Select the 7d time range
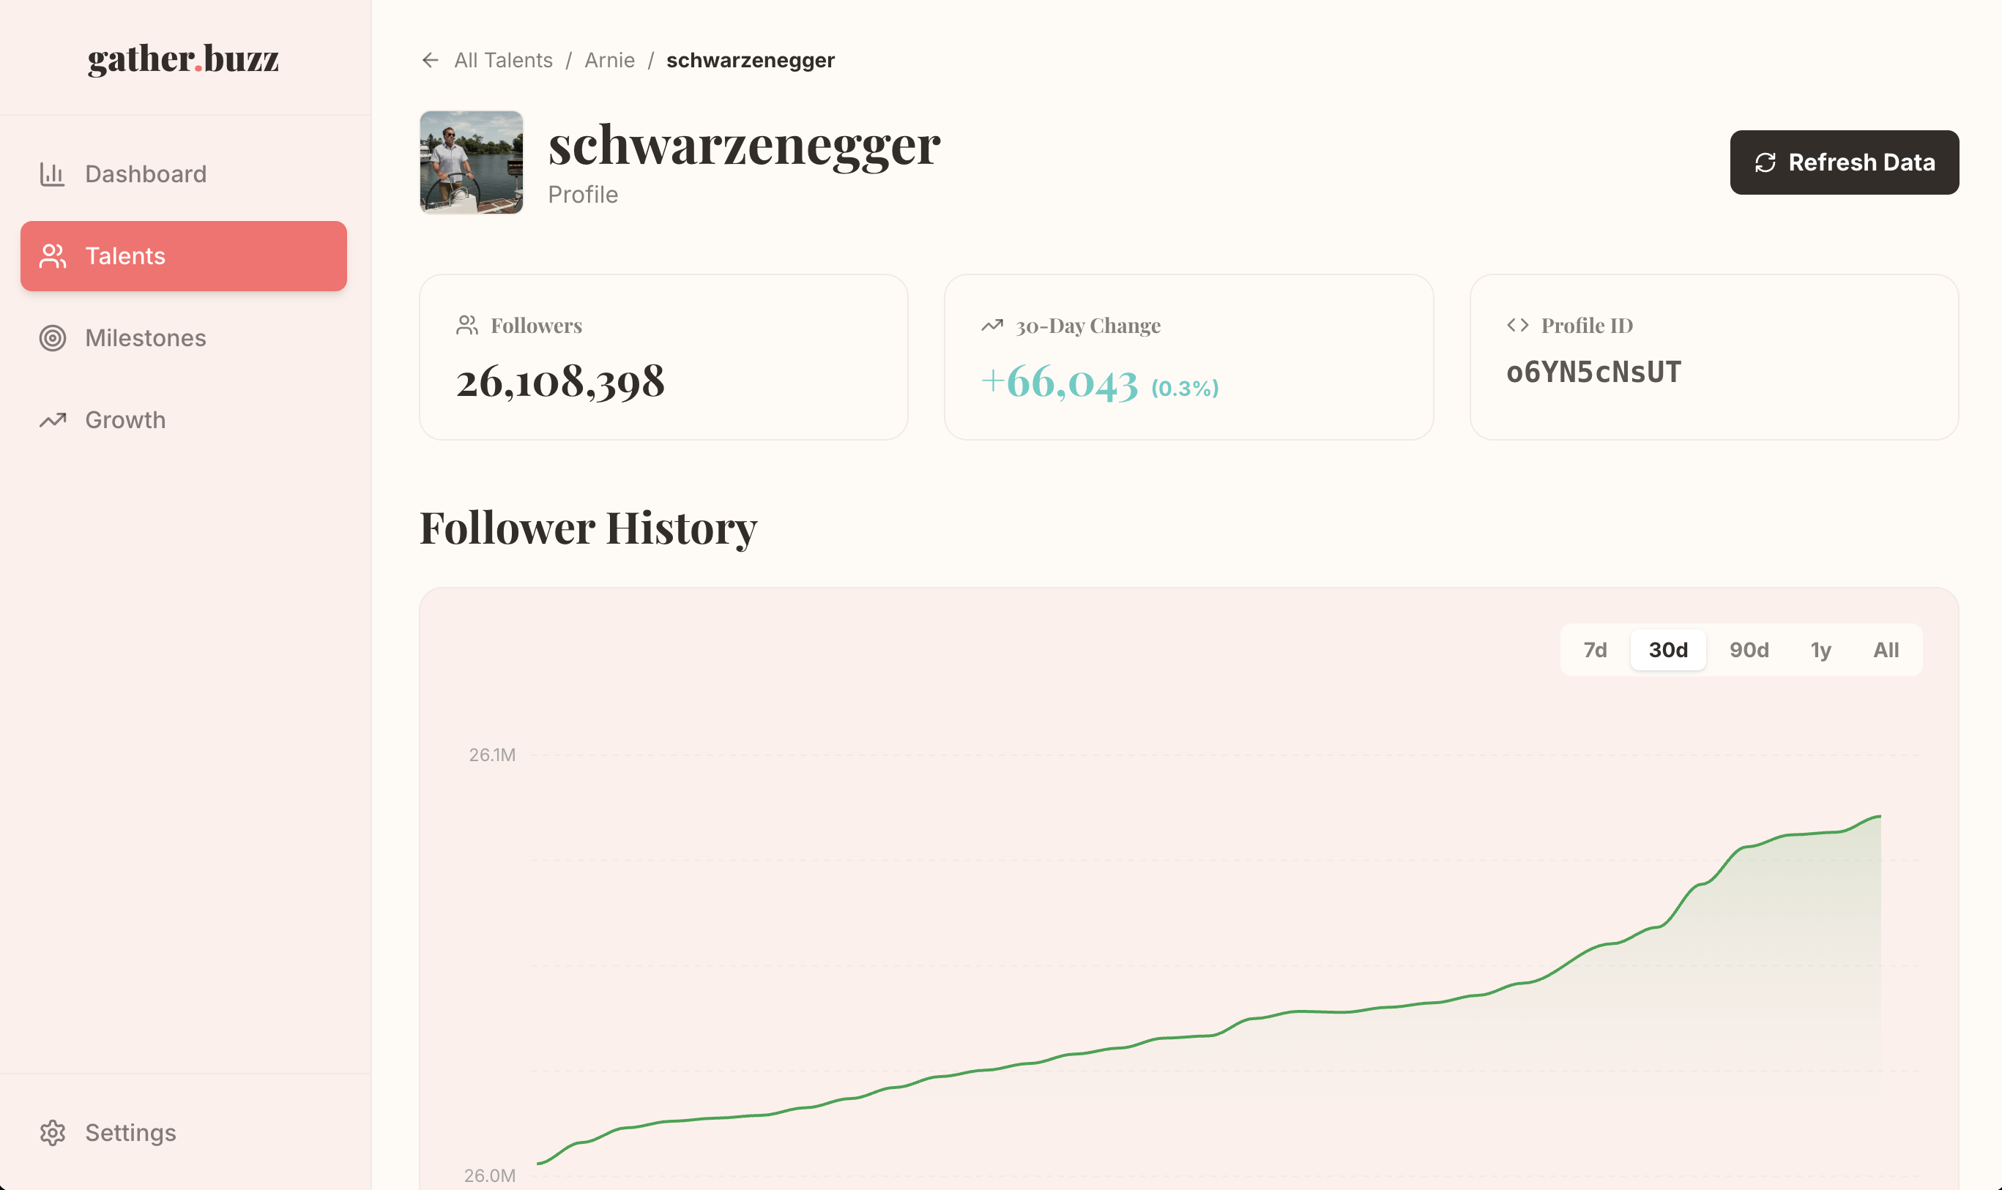 click(x=1595, y=650)
